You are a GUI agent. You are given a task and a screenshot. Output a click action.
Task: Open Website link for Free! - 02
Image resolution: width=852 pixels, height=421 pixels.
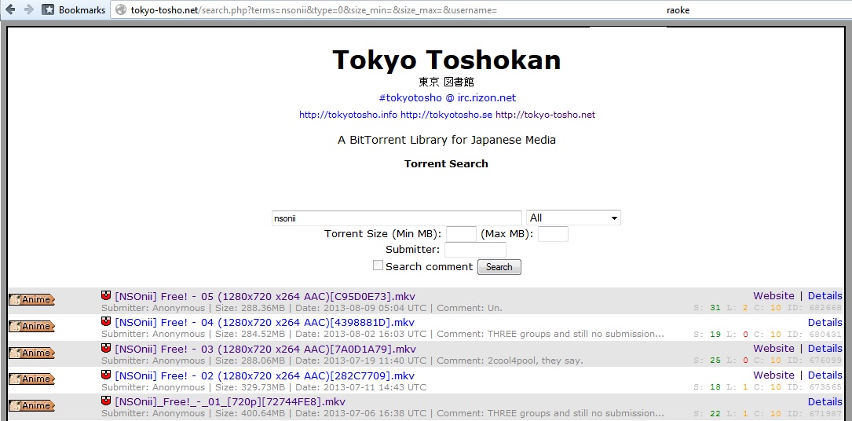[x=773, y=375]
